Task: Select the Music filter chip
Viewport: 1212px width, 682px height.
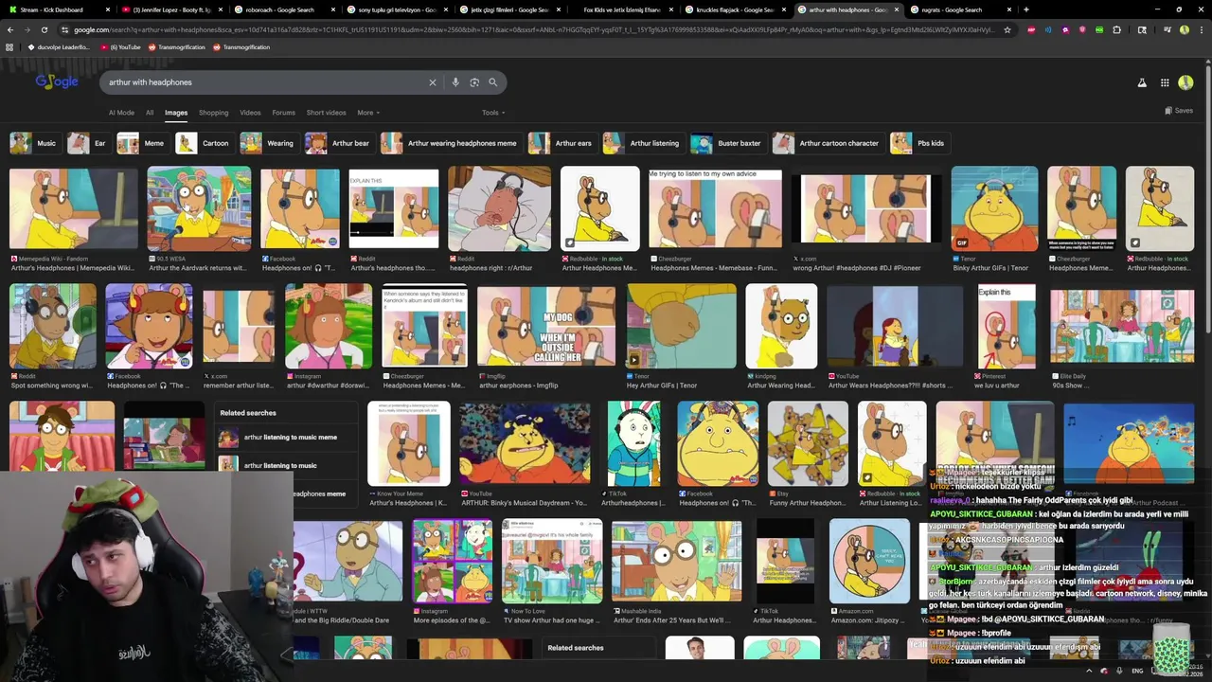Action: [x=34, y=143]
